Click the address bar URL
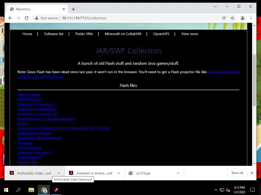Viewport: 261px width, 195px height. pos(84,18)
